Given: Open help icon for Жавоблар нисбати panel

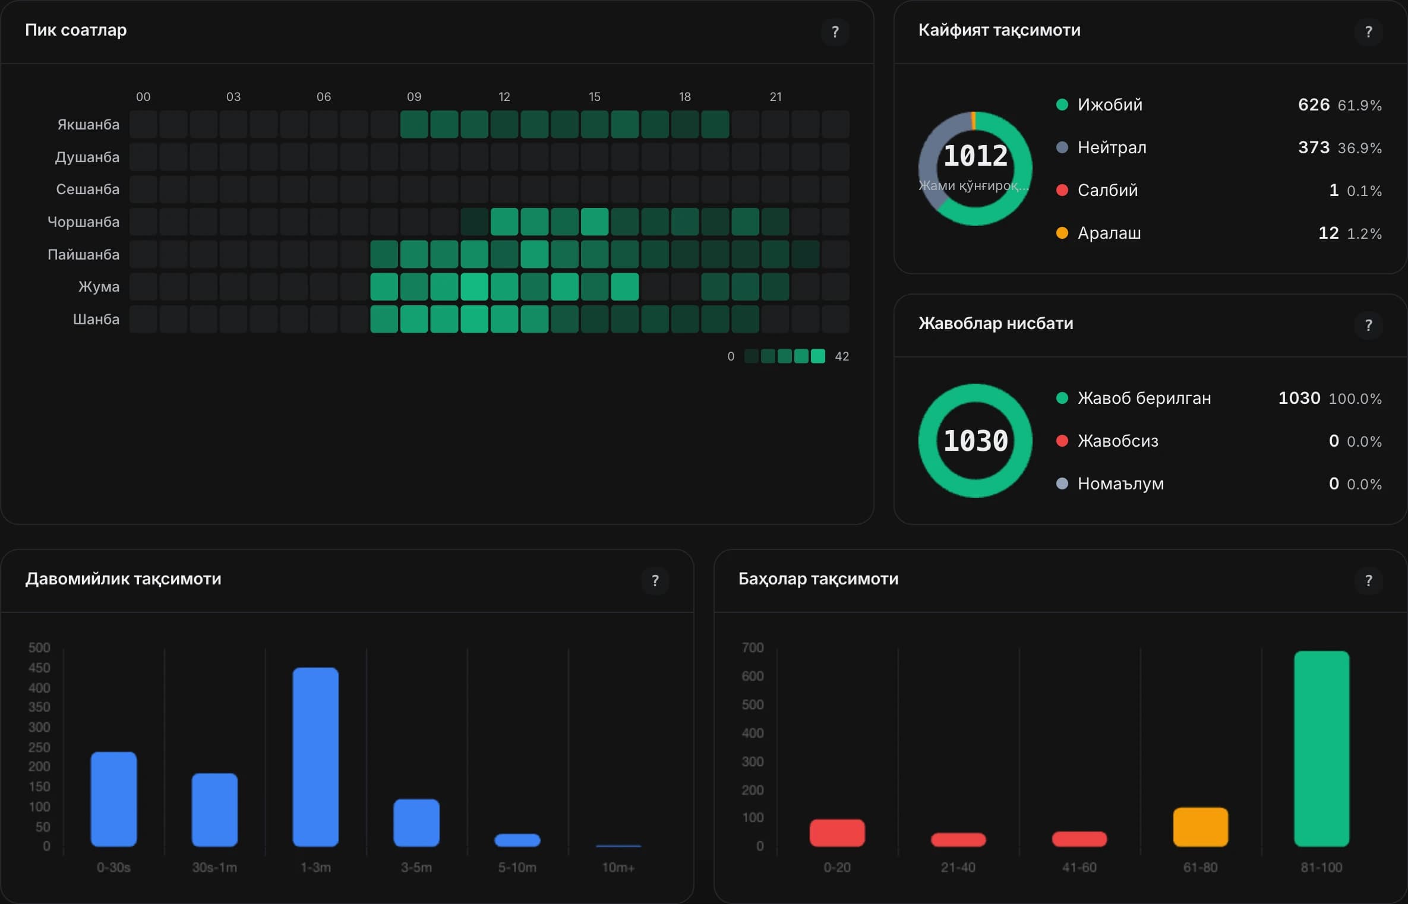Looking at the screenshot, I should pos(1368,325).
